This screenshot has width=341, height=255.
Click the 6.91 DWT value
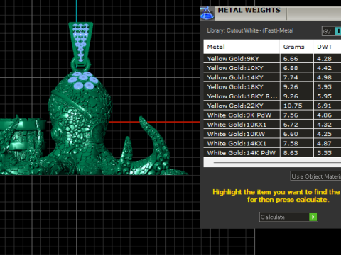(x=324, y=106)
